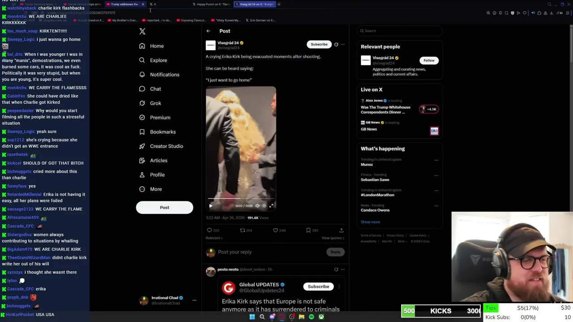Open more options on Global UPDATES card

coord(339,287)
